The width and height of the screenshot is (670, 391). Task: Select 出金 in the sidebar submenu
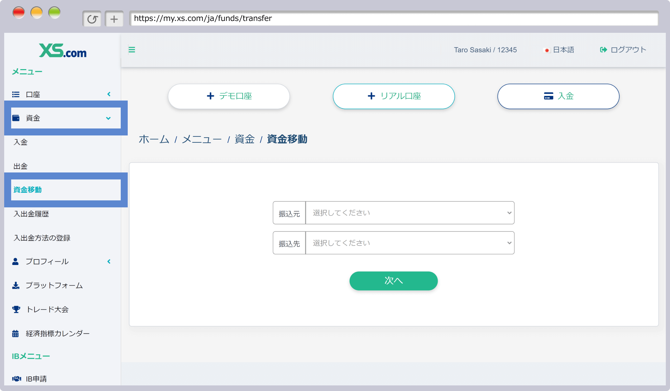coord(21,166)
